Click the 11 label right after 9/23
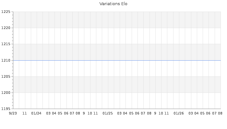This screenshot has height=129, width=227. (x=25, y=114)
